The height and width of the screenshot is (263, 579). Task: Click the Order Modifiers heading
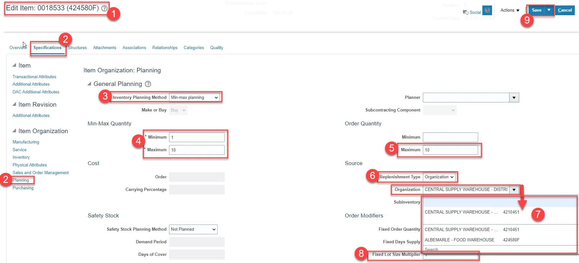[364, 216]
